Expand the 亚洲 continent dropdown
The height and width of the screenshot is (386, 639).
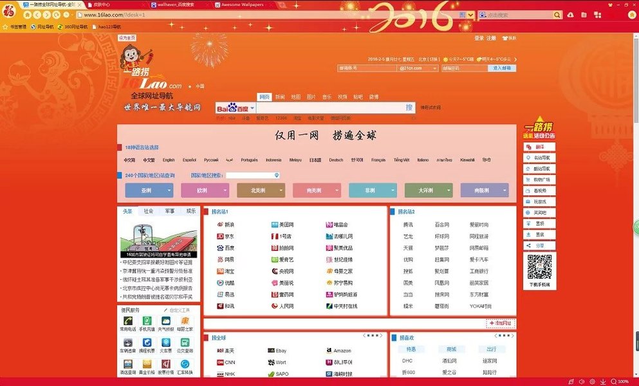(x=149, y=190)
